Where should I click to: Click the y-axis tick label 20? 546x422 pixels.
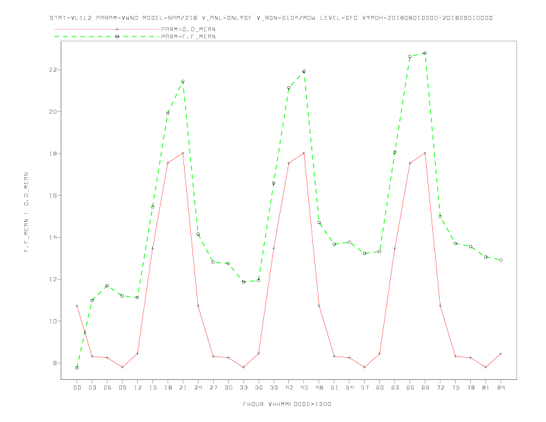coord(52,112)
